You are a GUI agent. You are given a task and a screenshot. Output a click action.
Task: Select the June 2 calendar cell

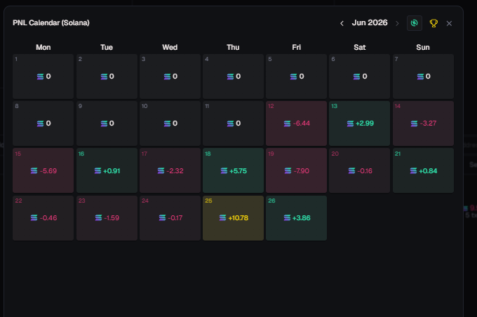click(x=107, y=76)
